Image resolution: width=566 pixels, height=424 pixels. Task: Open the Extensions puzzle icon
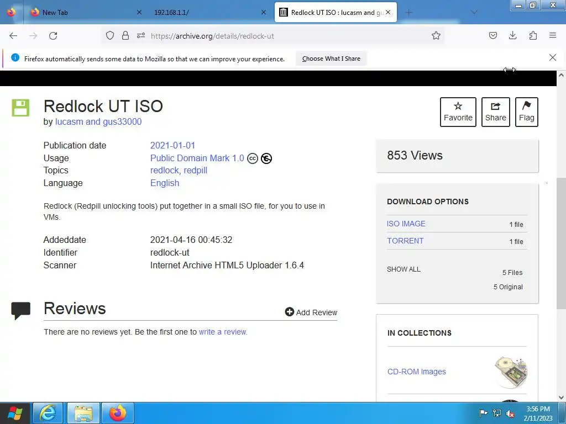(533, 35)
